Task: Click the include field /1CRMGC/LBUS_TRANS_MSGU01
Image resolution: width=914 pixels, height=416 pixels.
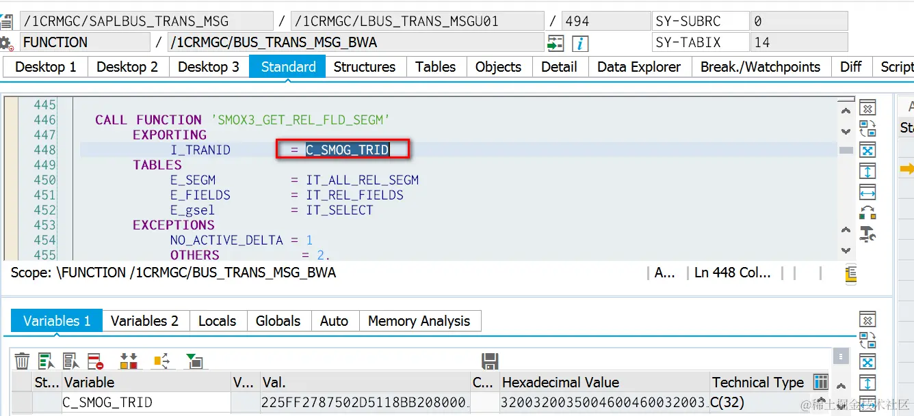Action: click(417, 21)
